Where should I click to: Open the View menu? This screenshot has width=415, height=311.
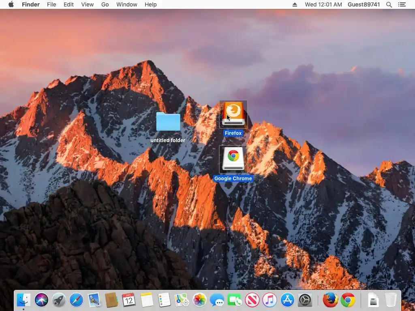88,4
